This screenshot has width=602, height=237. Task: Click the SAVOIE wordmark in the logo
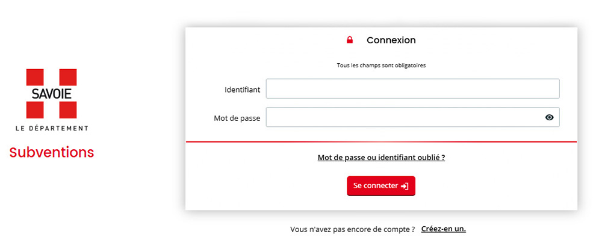pyautogui.click(x=52, y=94)
